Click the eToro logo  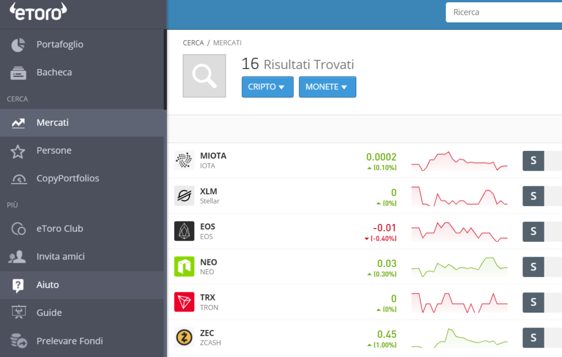click(x=38, y=12)
